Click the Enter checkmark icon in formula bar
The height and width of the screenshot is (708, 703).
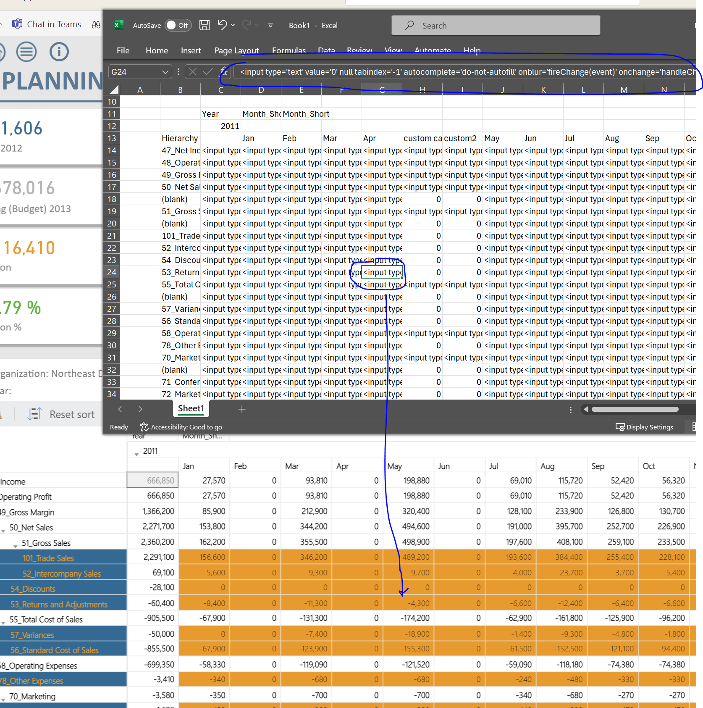pos(207,72)
